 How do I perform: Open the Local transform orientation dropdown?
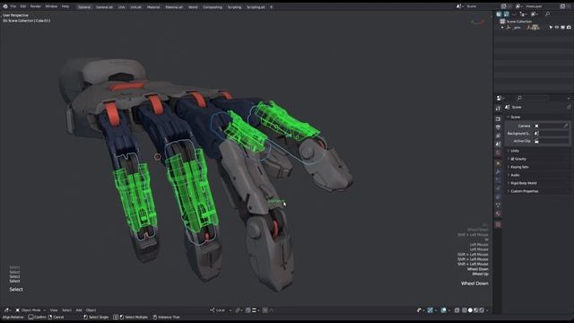tap(221, 310)
